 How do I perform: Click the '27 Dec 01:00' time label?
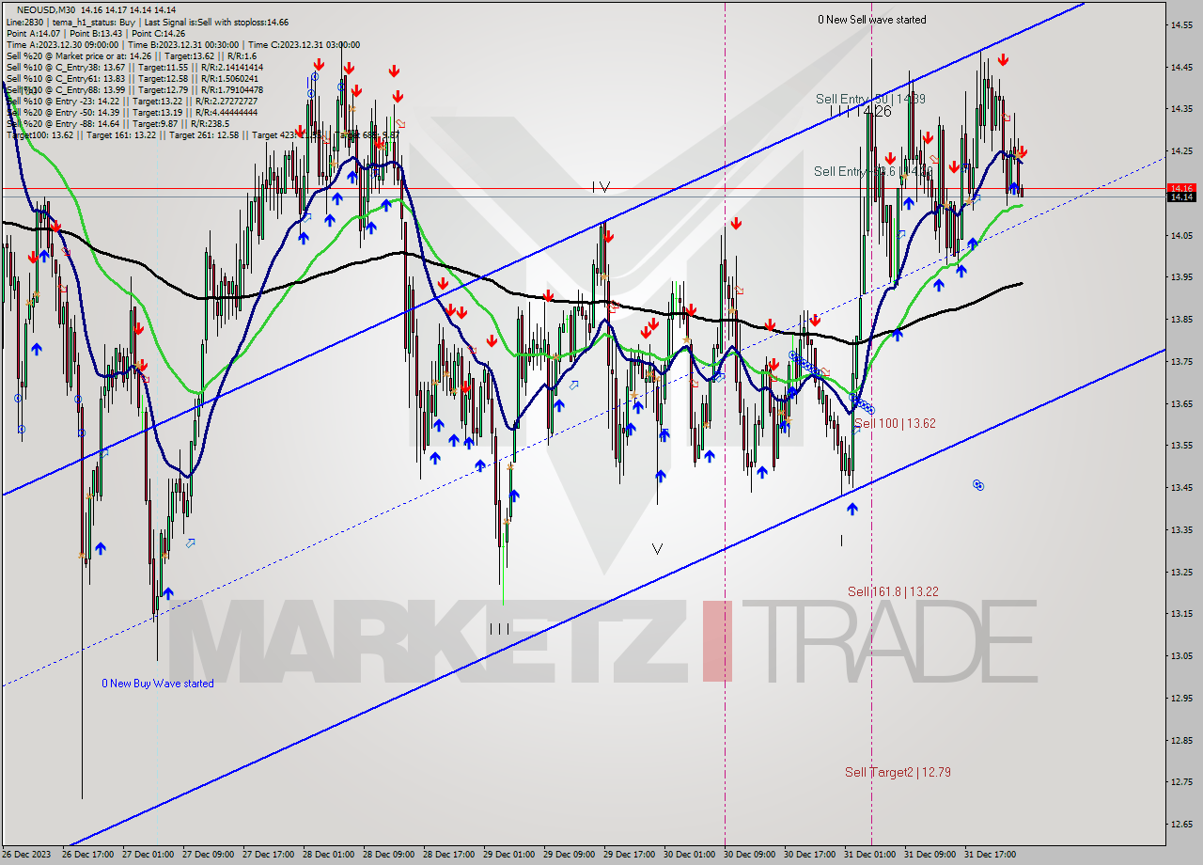click(x=149, y=855)
